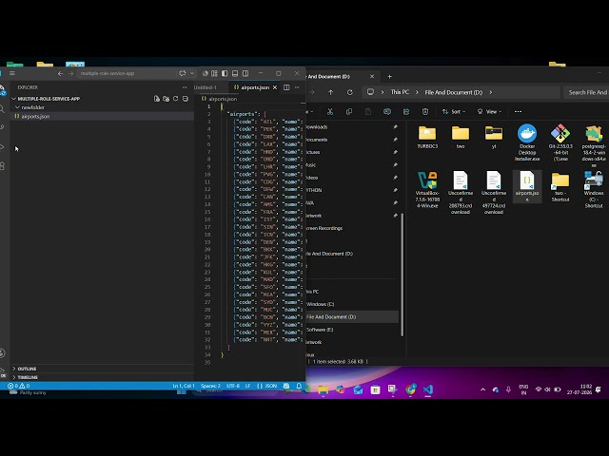Create a new file in Explorer

click(156, 99)
